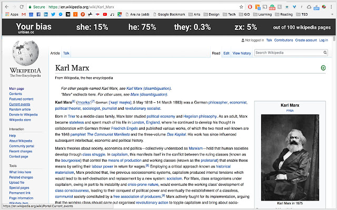Open the GID bookmarks folder
This screenshot has width=337, height=210.
244,14
